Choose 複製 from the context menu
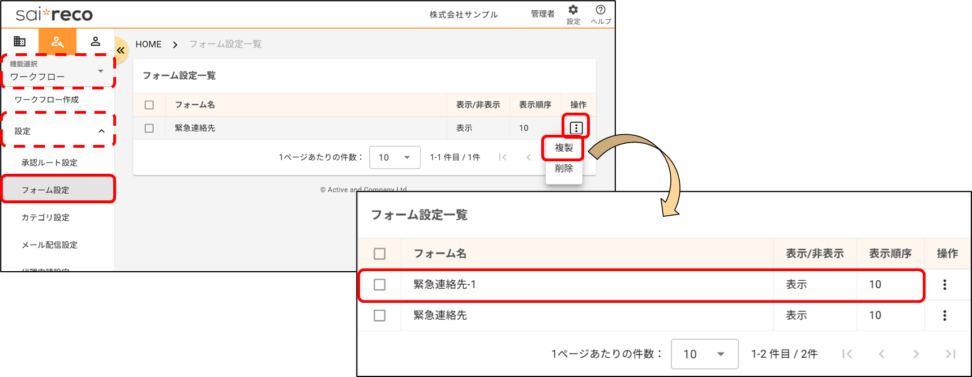 (x=564, y=148)
